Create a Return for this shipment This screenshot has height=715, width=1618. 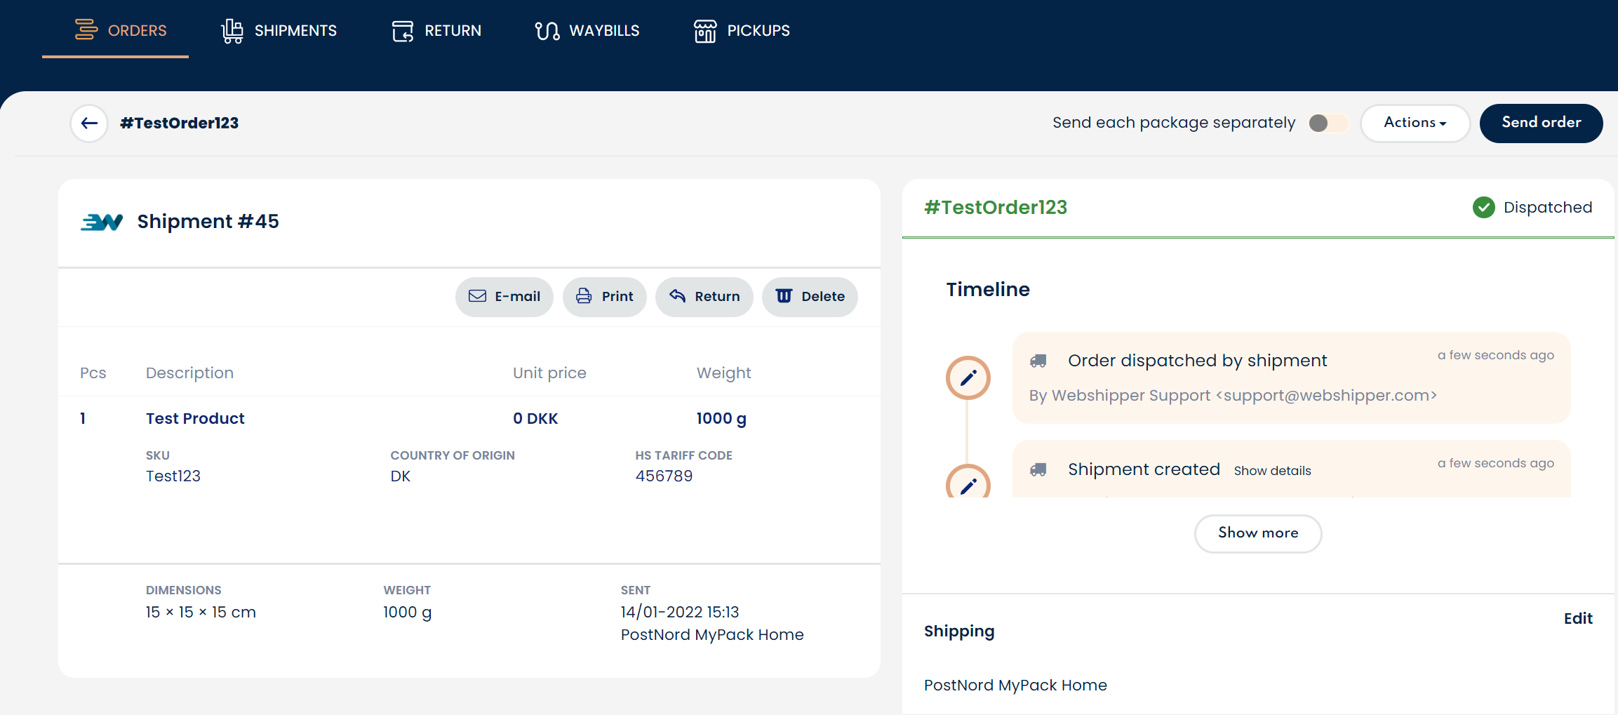(x=704, y=297)
